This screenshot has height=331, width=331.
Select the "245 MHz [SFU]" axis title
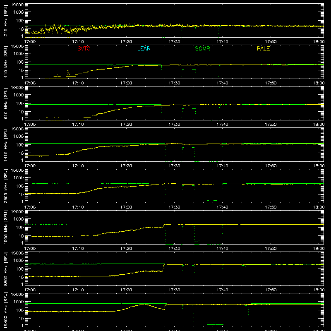(x=5, y=20)
